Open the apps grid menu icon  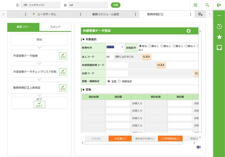point(195,5)
